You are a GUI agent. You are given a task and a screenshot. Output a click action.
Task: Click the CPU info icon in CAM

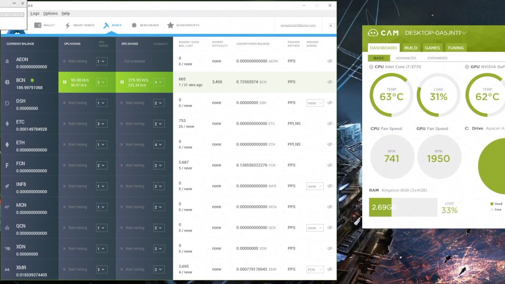point(371,67)
